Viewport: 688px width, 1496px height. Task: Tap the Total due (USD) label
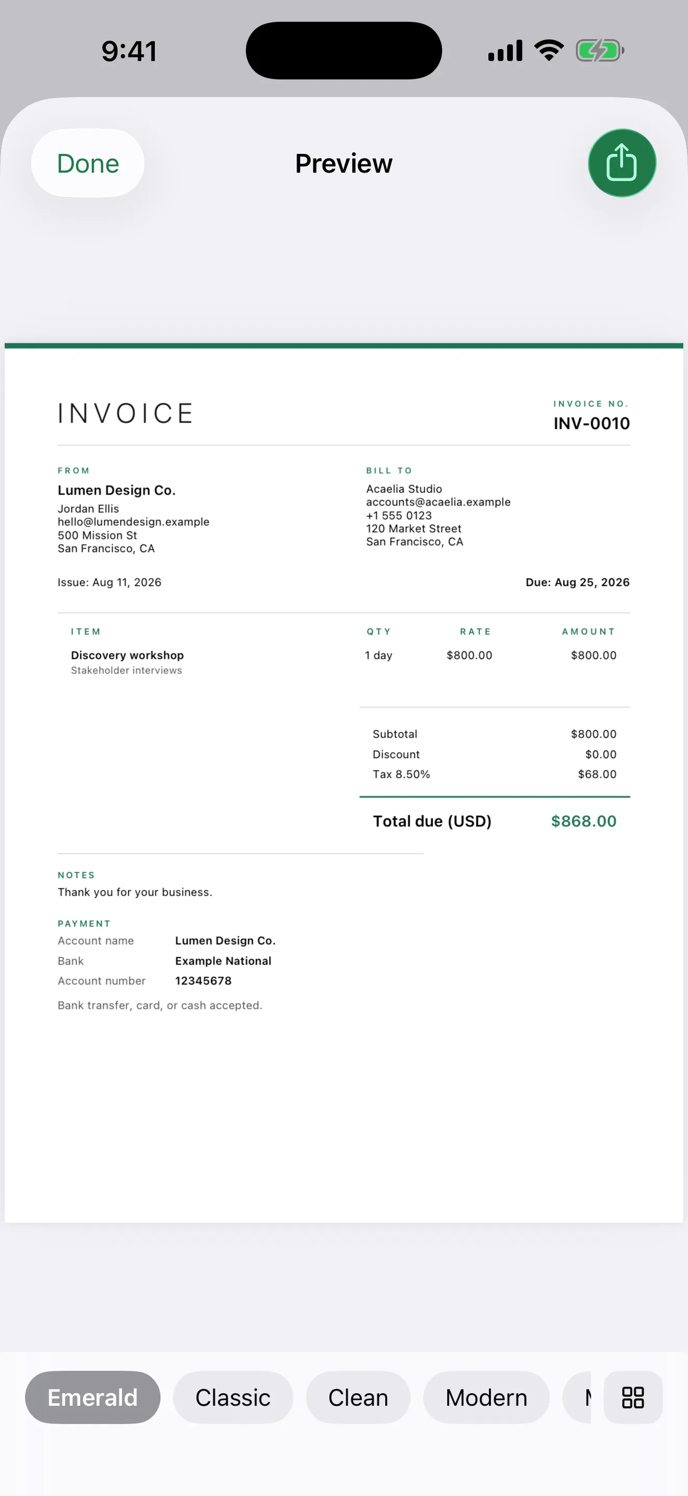point(432,821)
